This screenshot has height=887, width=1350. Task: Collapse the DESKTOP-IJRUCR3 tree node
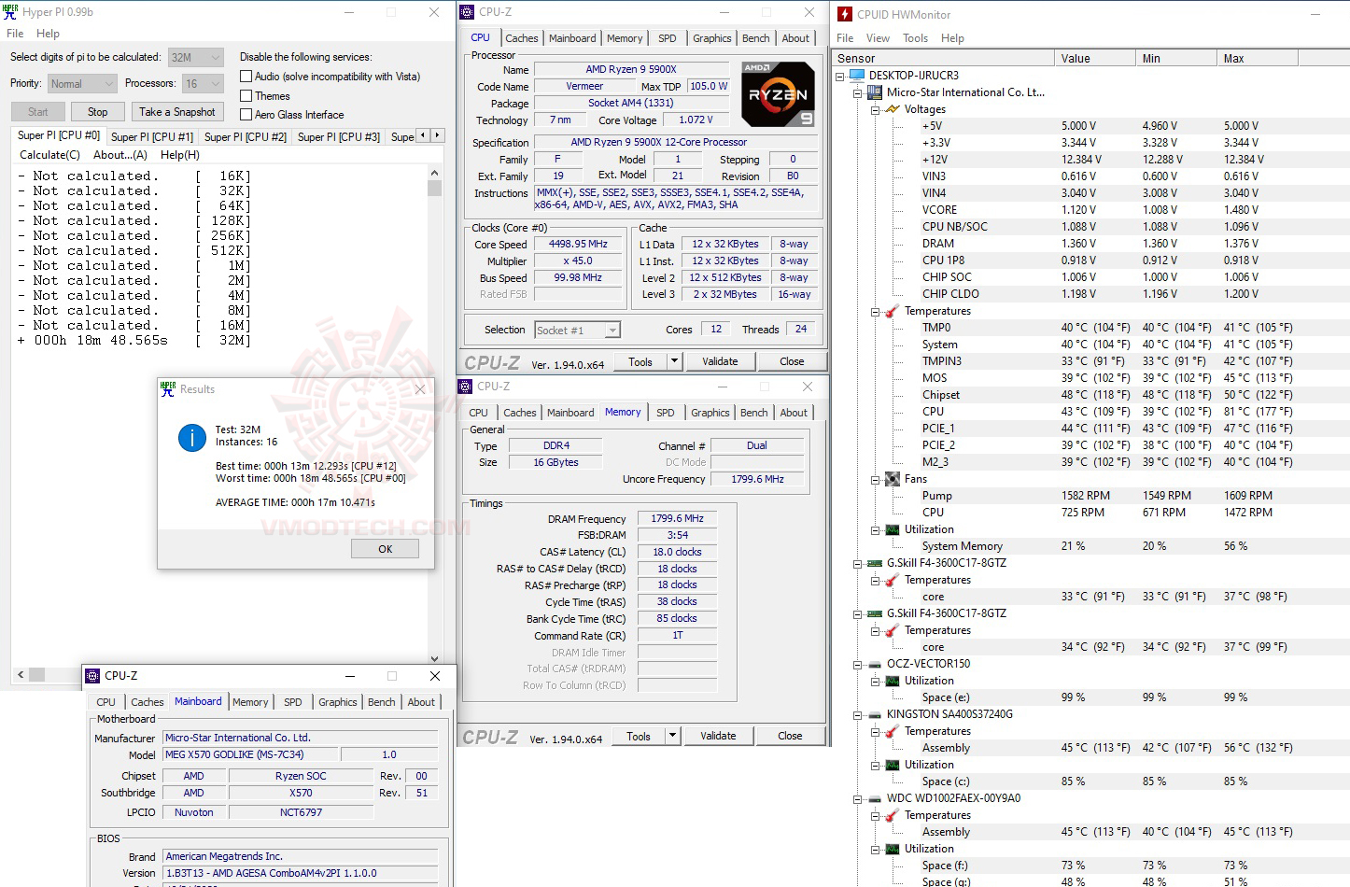pyautogui.click(x=840, y=76)
